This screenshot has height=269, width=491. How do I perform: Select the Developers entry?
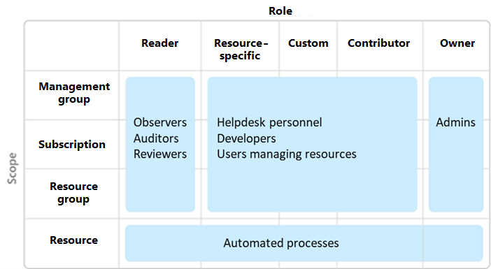tap(246, 138)
